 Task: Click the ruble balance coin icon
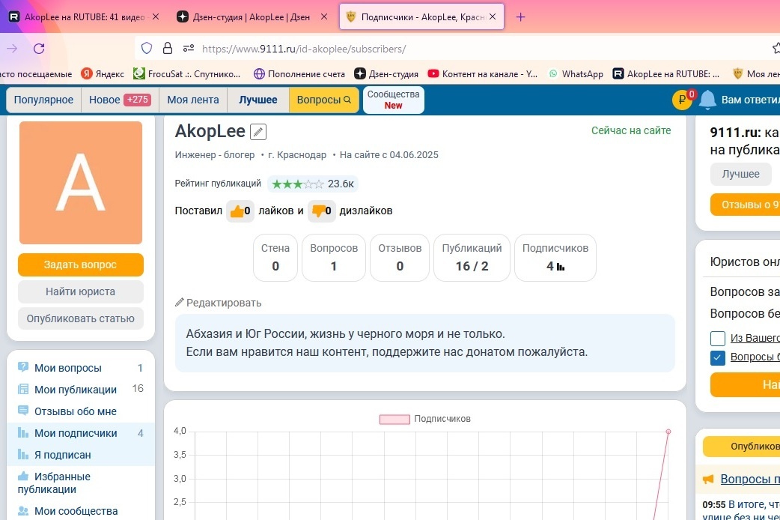point(682,100)
